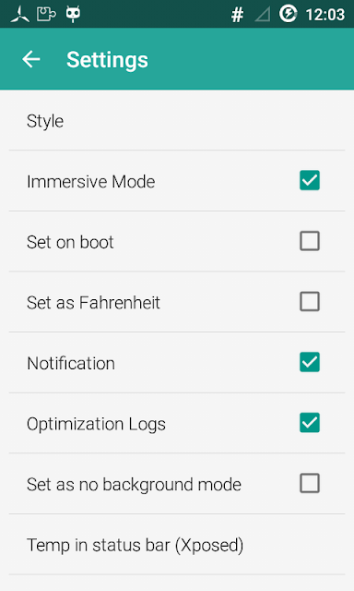Select the Notification row label
Viewport: 354px width, 591px height.
pos(71,364)
